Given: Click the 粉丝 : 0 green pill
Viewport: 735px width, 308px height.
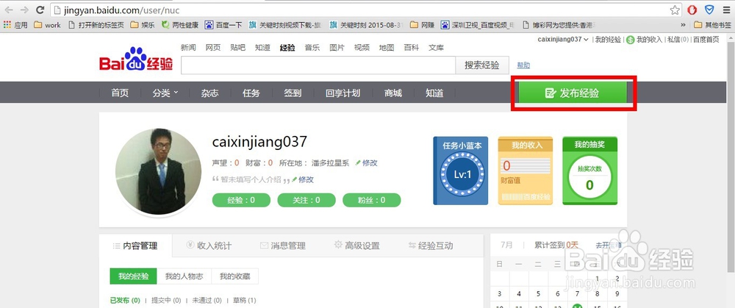Looking at the screenshot, I should pos(372,200).
